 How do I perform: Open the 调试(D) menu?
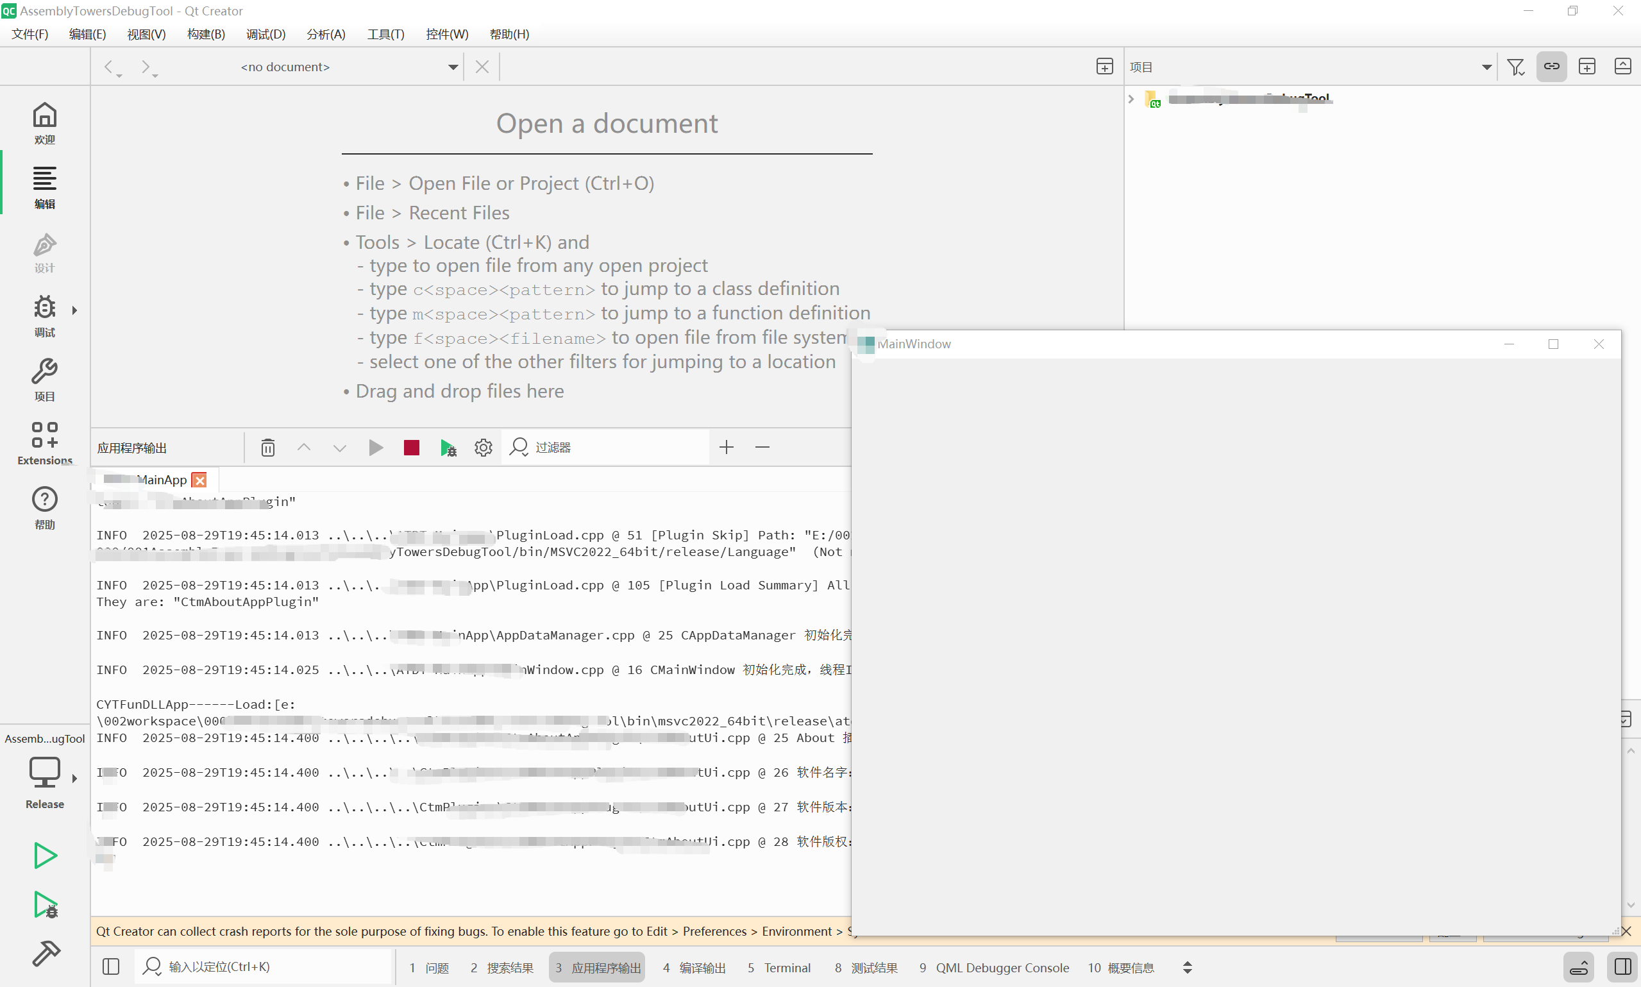click(x=266, y=34)
